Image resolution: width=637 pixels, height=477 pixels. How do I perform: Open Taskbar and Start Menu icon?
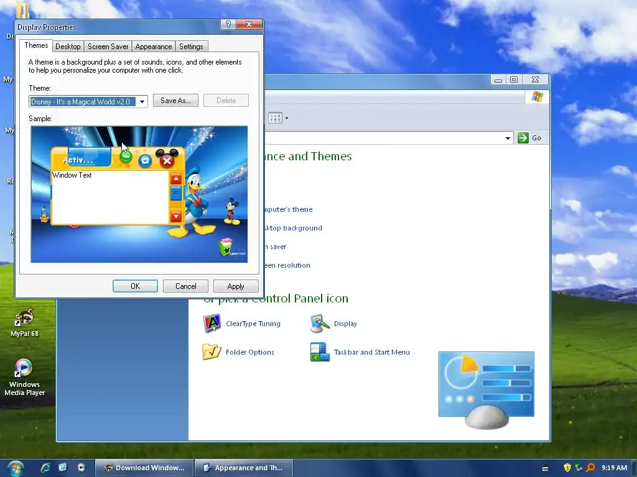coord(320,352)
